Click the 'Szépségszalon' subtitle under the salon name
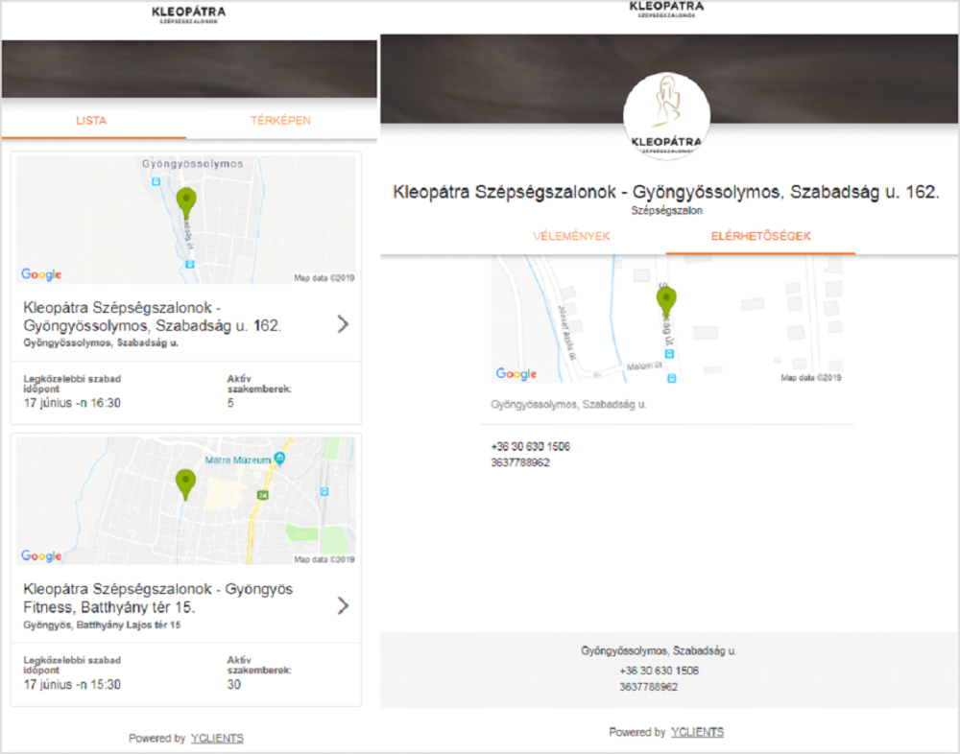The width and height of the screenshot is (960, 754). (x=667, y=210)
